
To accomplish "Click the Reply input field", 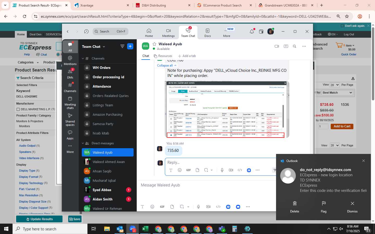I will (220, 162).
